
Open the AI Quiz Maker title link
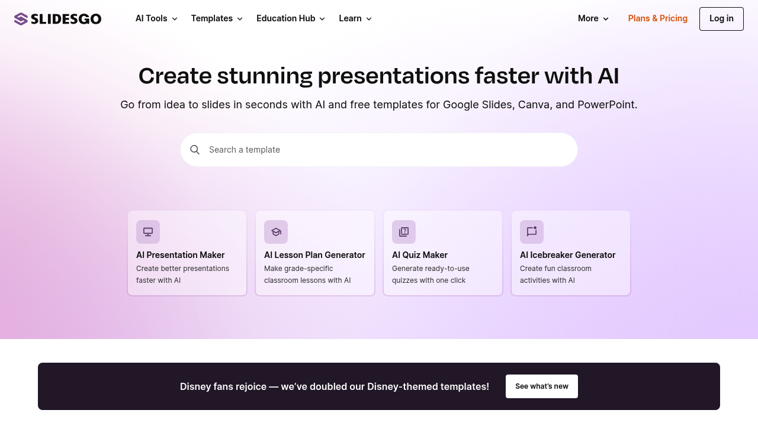pyautogui.click(x=420, y=255)
